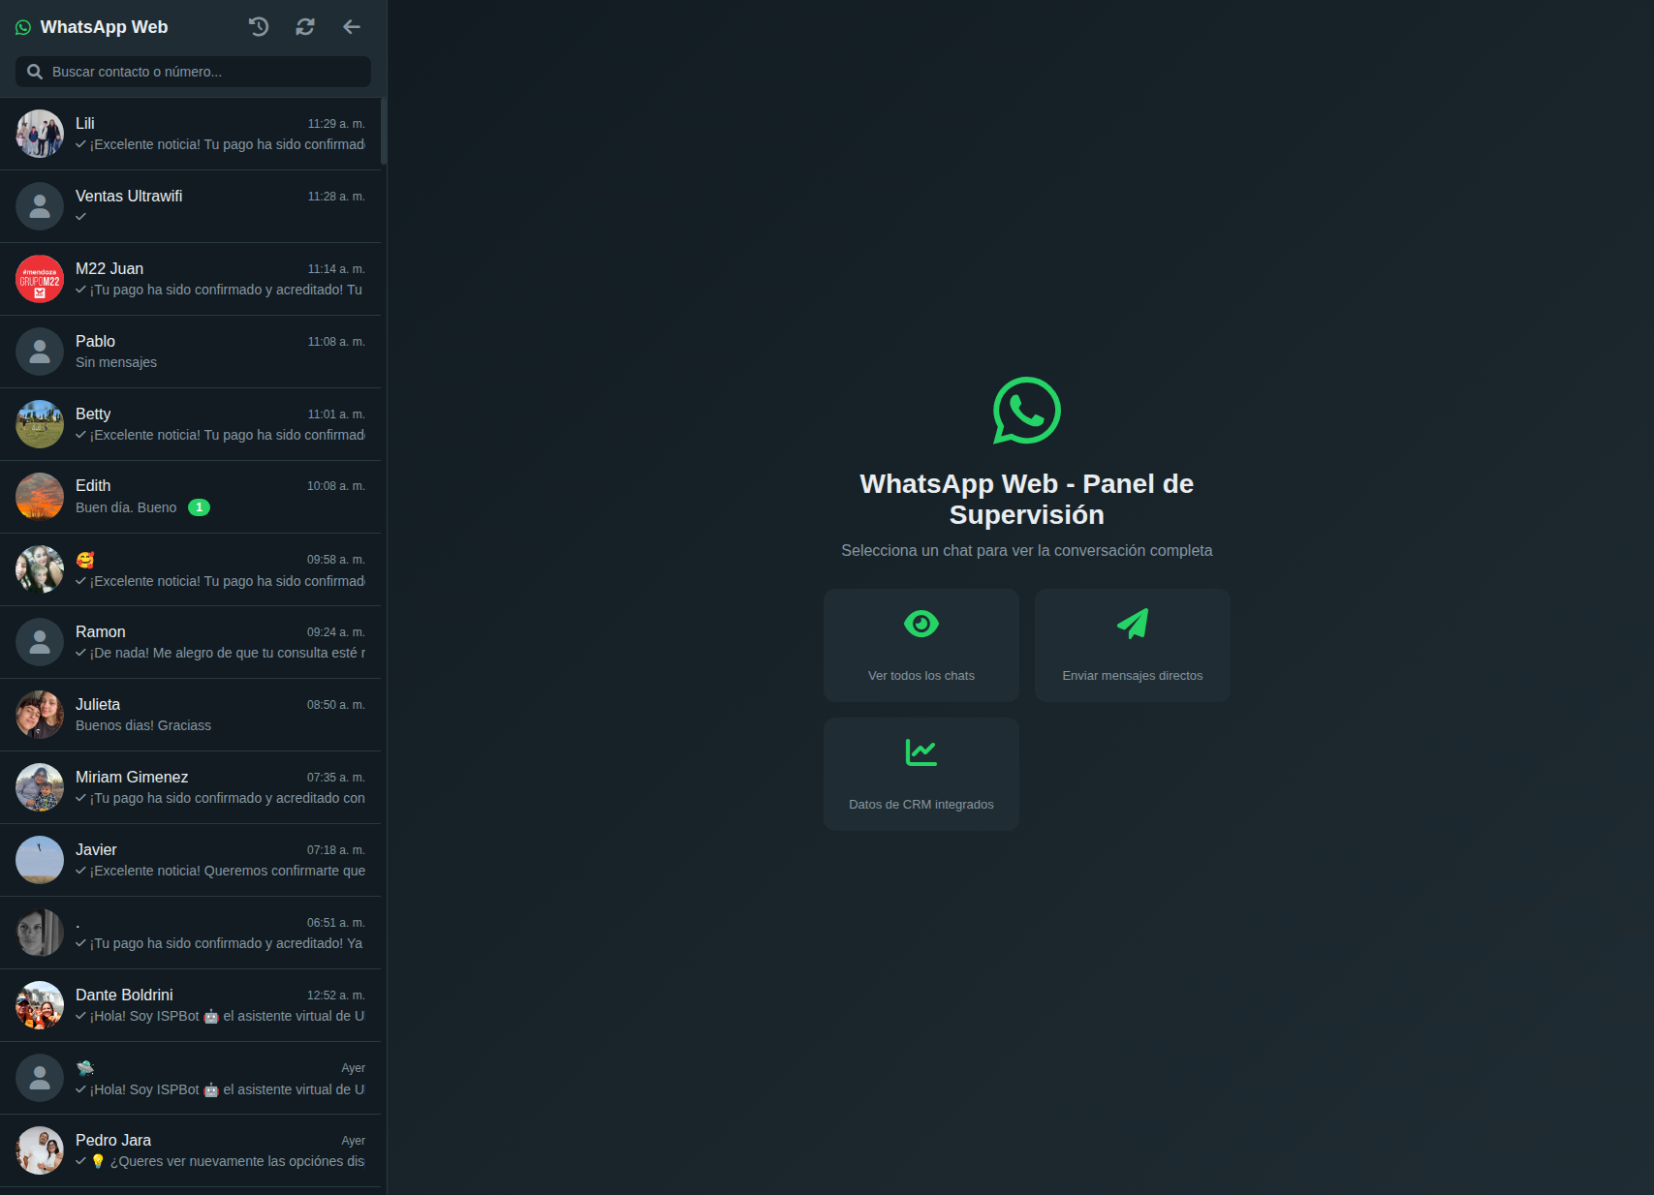Open Edith's chat with unread badge
The height and width of the screenshot is (1195, 1654).
[192, 497]
